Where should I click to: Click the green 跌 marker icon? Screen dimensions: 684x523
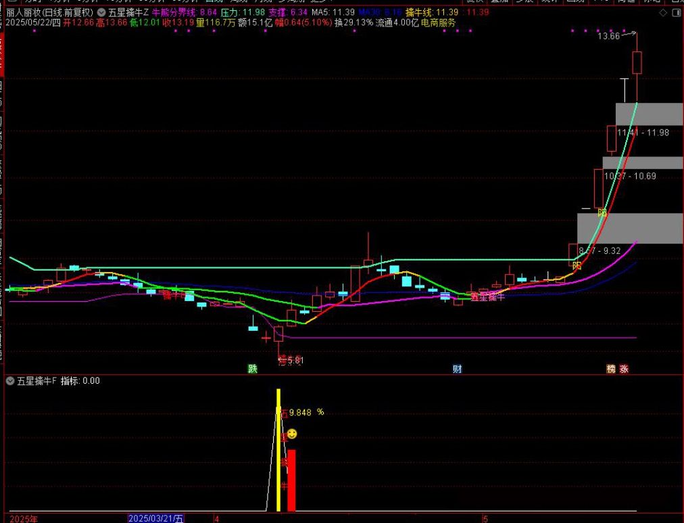pos(253,369)
